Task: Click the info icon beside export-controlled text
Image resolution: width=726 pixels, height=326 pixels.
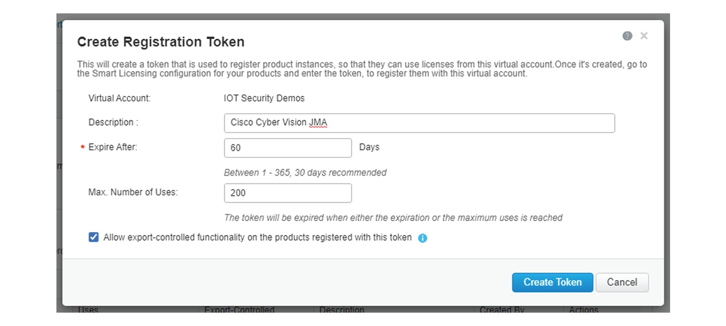Action: [422, 238]
